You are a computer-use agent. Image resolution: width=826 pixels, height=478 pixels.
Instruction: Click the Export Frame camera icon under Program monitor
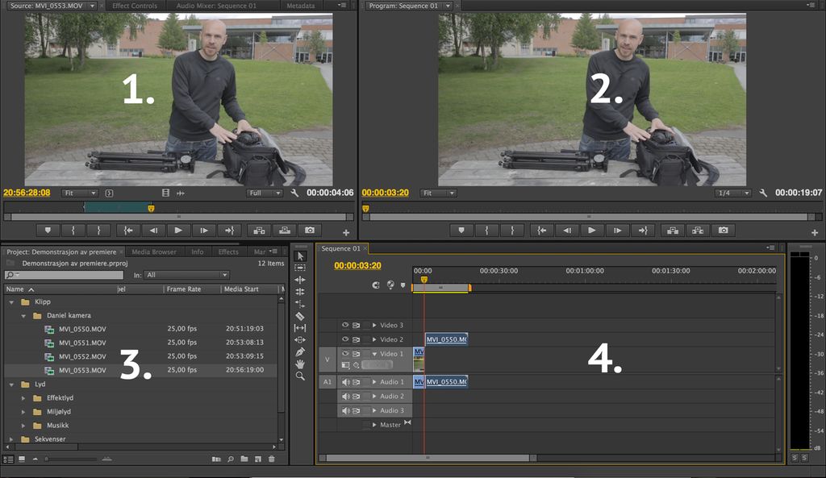click(722, 230)
